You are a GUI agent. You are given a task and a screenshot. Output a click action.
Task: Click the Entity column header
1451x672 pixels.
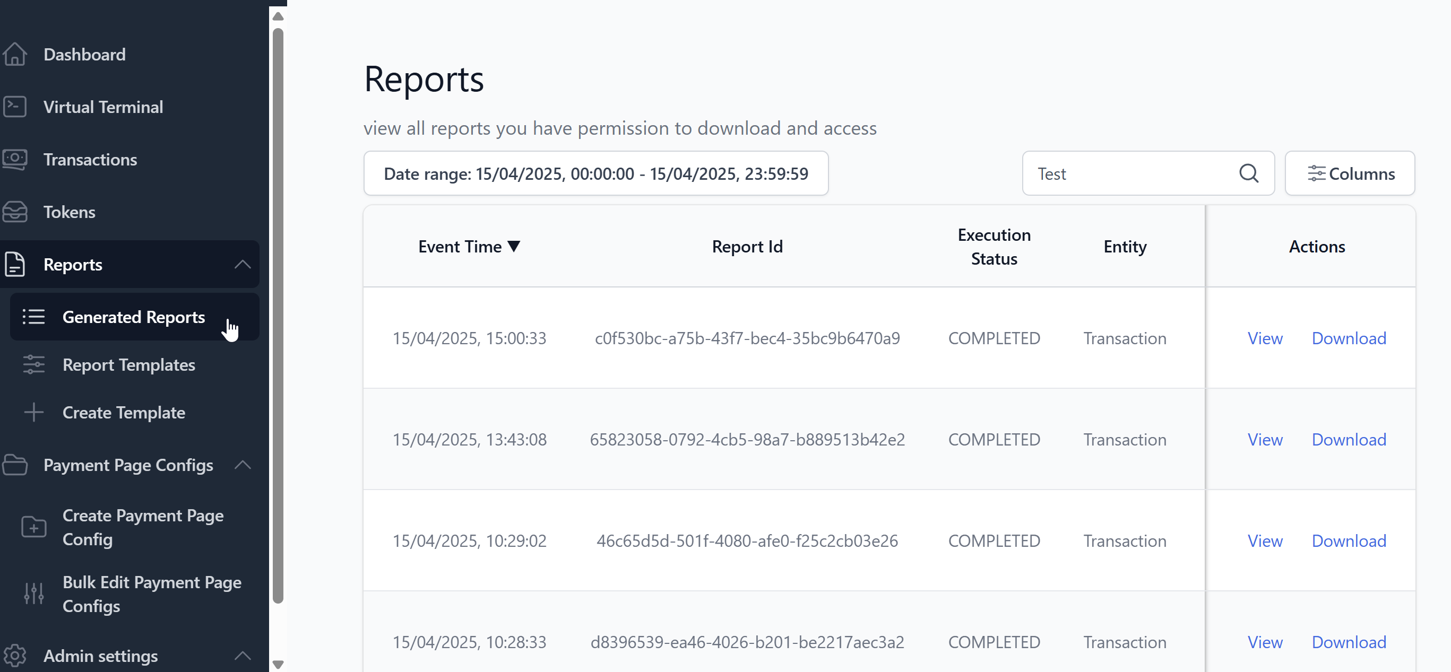tap(1125, 247)
